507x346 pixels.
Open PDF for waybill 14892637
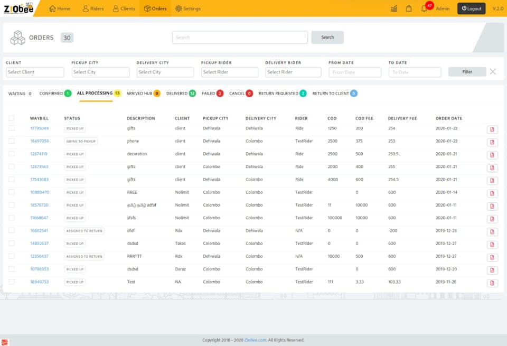coord(492,245)
